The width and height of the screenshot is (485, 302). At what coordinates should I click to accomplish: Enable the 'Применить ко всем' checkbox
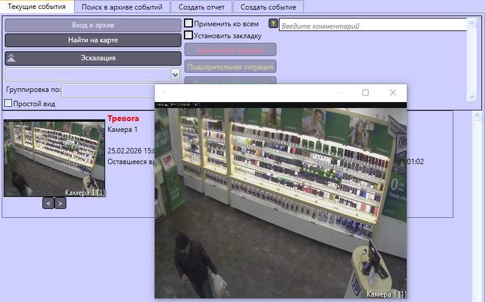tap(188, 23)
